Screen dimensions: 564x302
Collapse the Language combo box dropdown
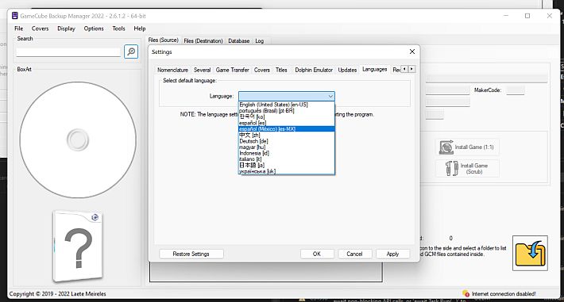330,96
